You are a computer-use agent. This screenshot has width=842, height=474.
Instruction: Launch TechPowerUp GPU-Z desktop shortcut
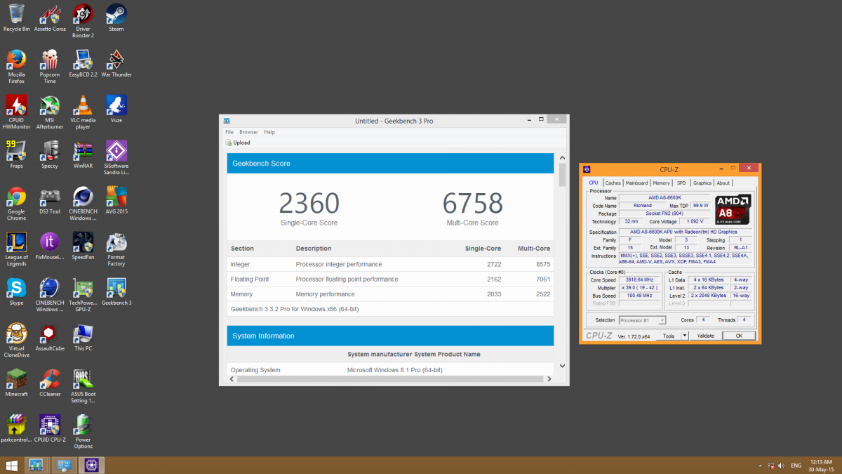point(83,295)
